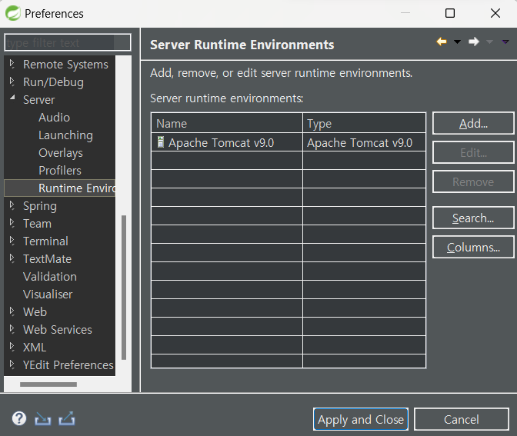The width and height of the screenshot is (517, 436).
Task: Select Profilers under Server
Action: (60, 171)
